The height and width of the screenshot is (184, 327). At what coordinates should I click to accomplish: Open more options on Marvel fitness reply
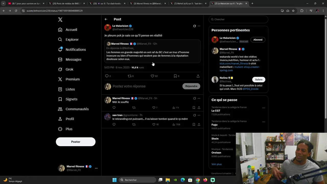click(x=199, y=98)
